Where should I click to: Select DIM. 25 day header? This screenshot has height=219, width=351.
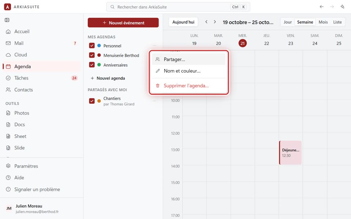pyautogui.click(x=339, y=40)
